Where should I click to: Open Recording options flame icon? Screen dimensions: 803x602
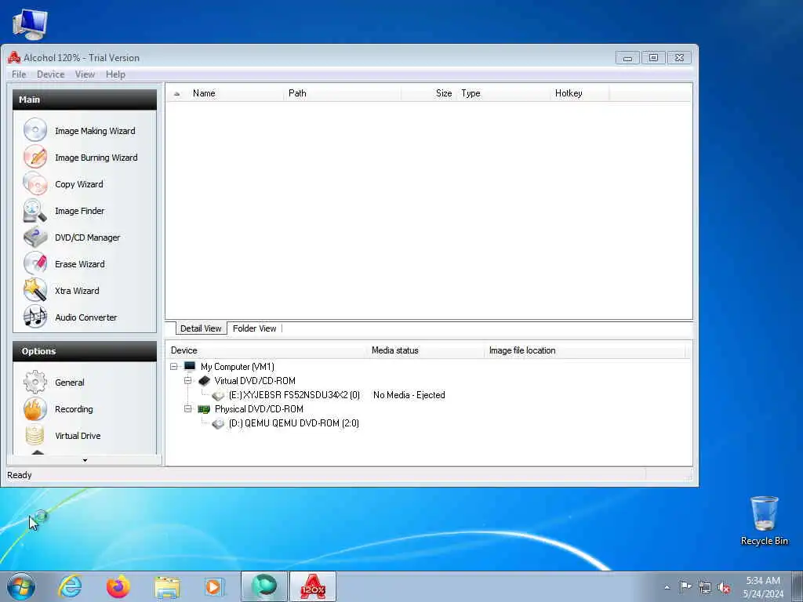pos(35,408)
